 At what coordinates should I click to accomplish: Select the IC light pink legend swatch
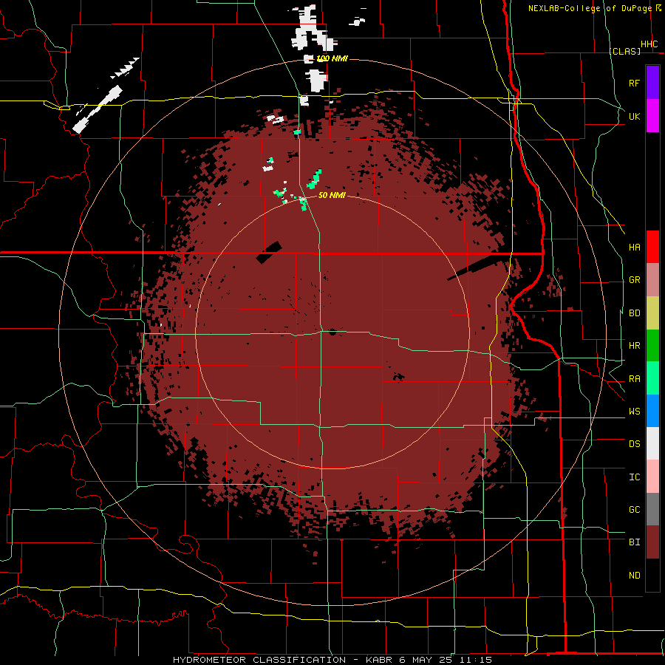tap(652, 477)
